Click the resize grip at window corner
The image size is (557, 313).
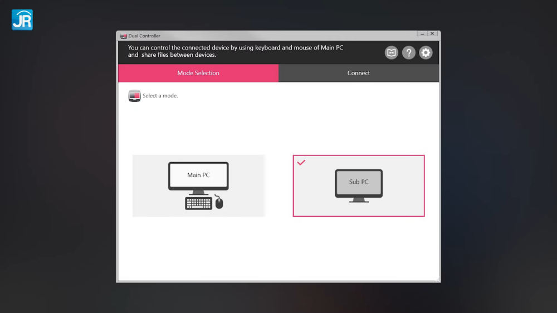[438, 280]
